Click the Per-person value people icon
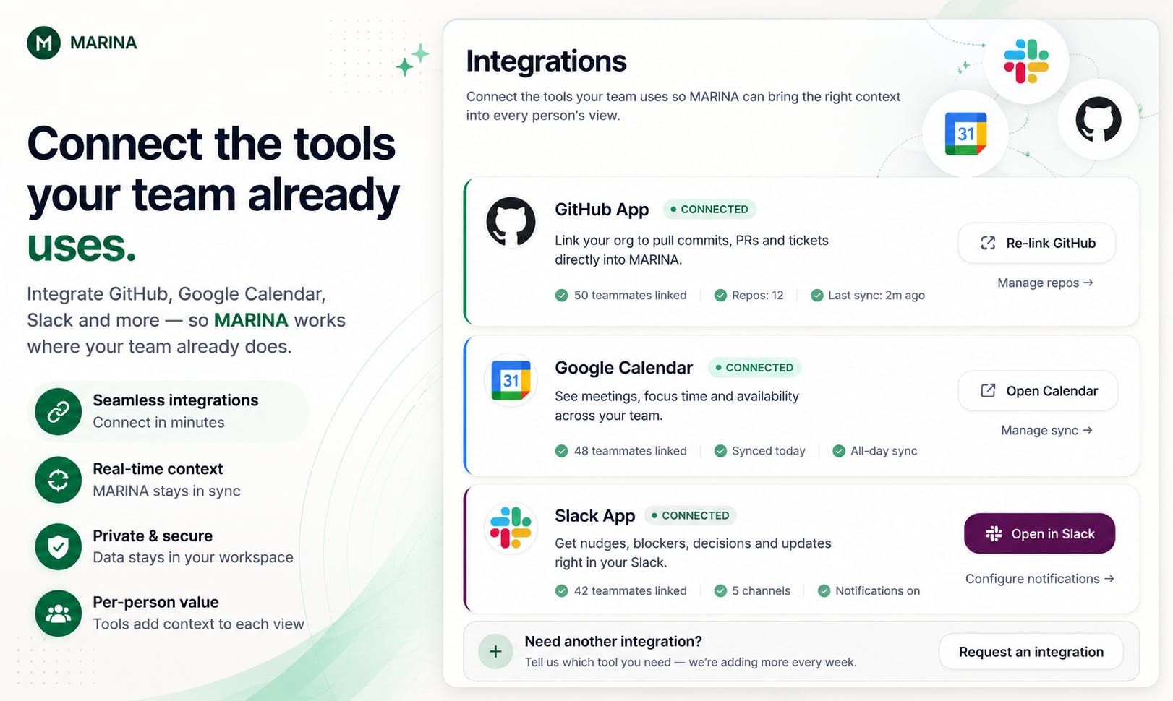This screenshot has height=701, width=1173. click(58, 614)
